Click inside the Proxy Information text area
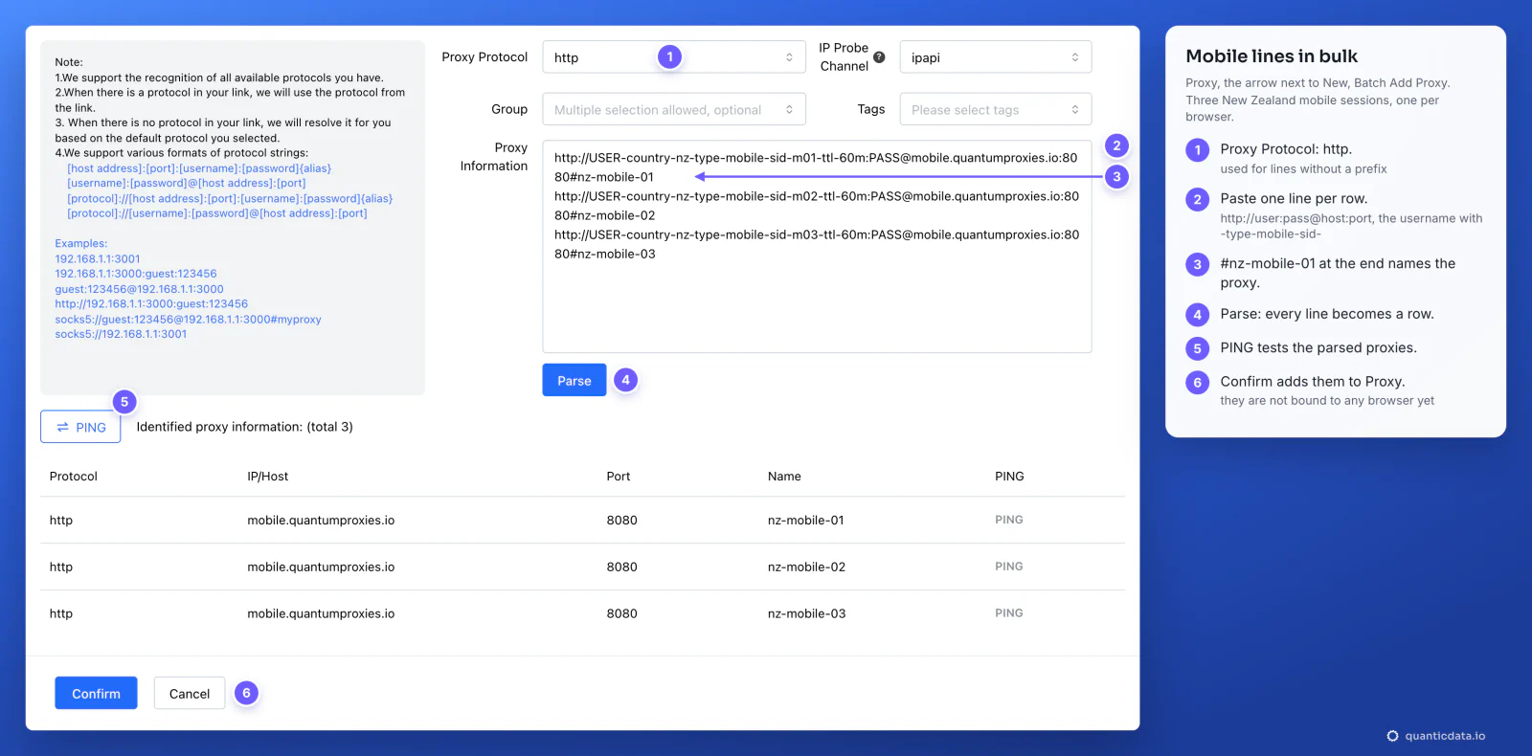The image size is (1532, 756). [817, 247]
